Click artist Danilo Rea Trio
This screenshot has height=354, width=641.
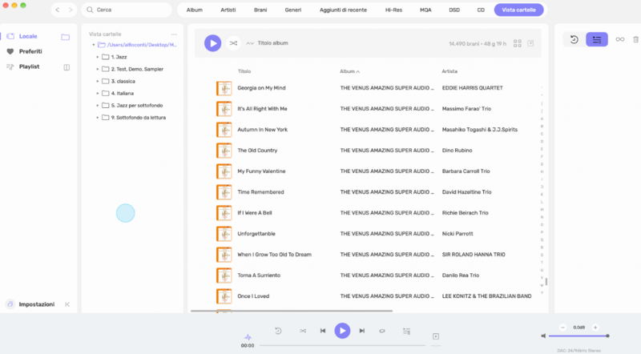(460, 276)
